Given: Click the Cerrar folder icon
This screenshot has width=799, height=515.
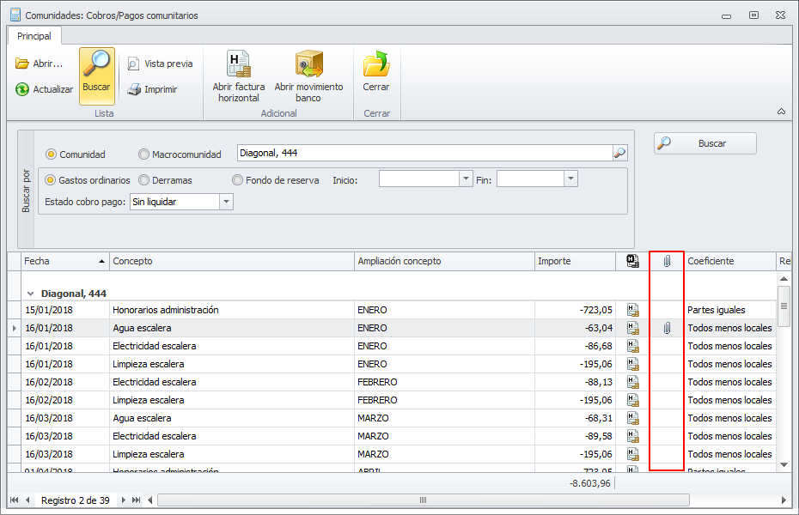Looking at the screenshot, I should tap(376, 65).
